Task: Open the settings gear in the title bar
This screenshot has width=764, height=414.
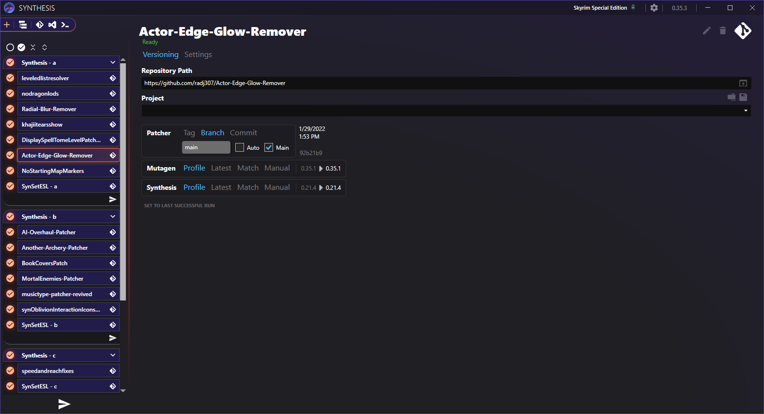Action: point(654,8)
